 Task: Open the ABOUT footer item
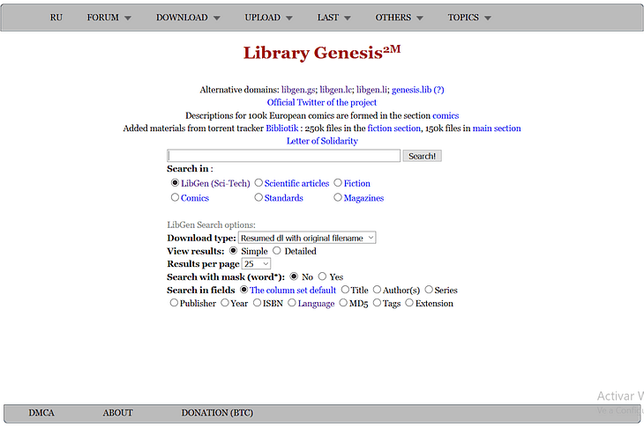[x=118, y=413]
